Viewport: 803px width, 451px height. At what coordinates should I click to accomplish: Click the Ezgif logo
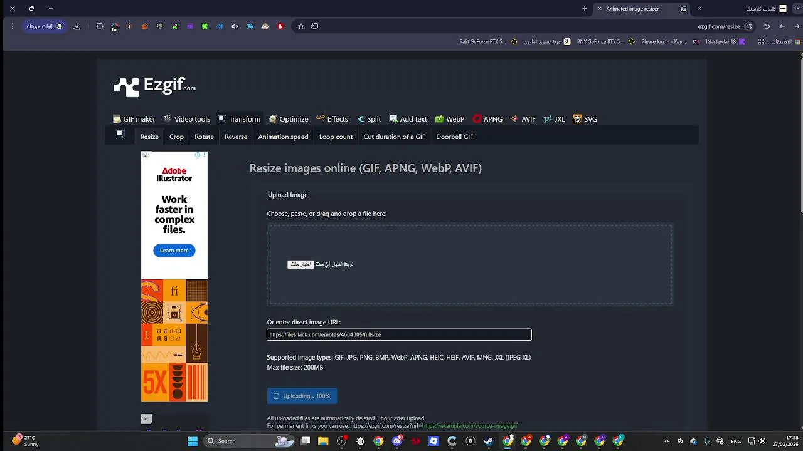tap(154, 86)
